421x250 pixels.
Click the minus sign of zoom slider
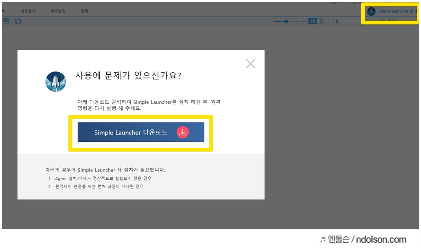pos(272,21)
